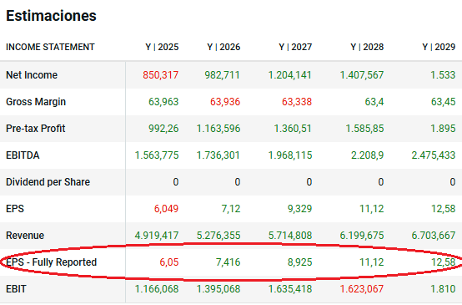This screenshot has height=305, width=462.
Task: Select the Net Income row label
Action: pyautogui.click(x=32, y=75)
